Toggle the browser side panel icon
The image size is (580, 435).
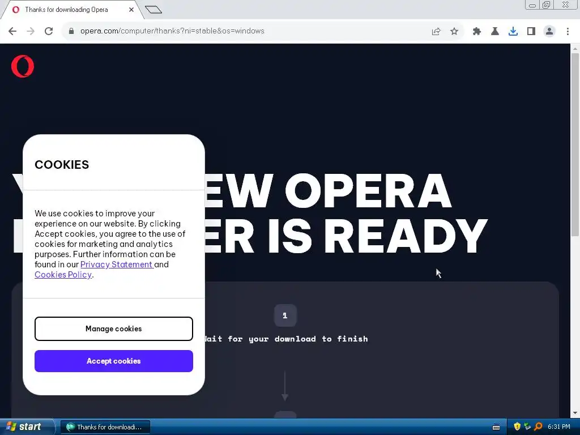pyautogui.click(x=531, y=32)
